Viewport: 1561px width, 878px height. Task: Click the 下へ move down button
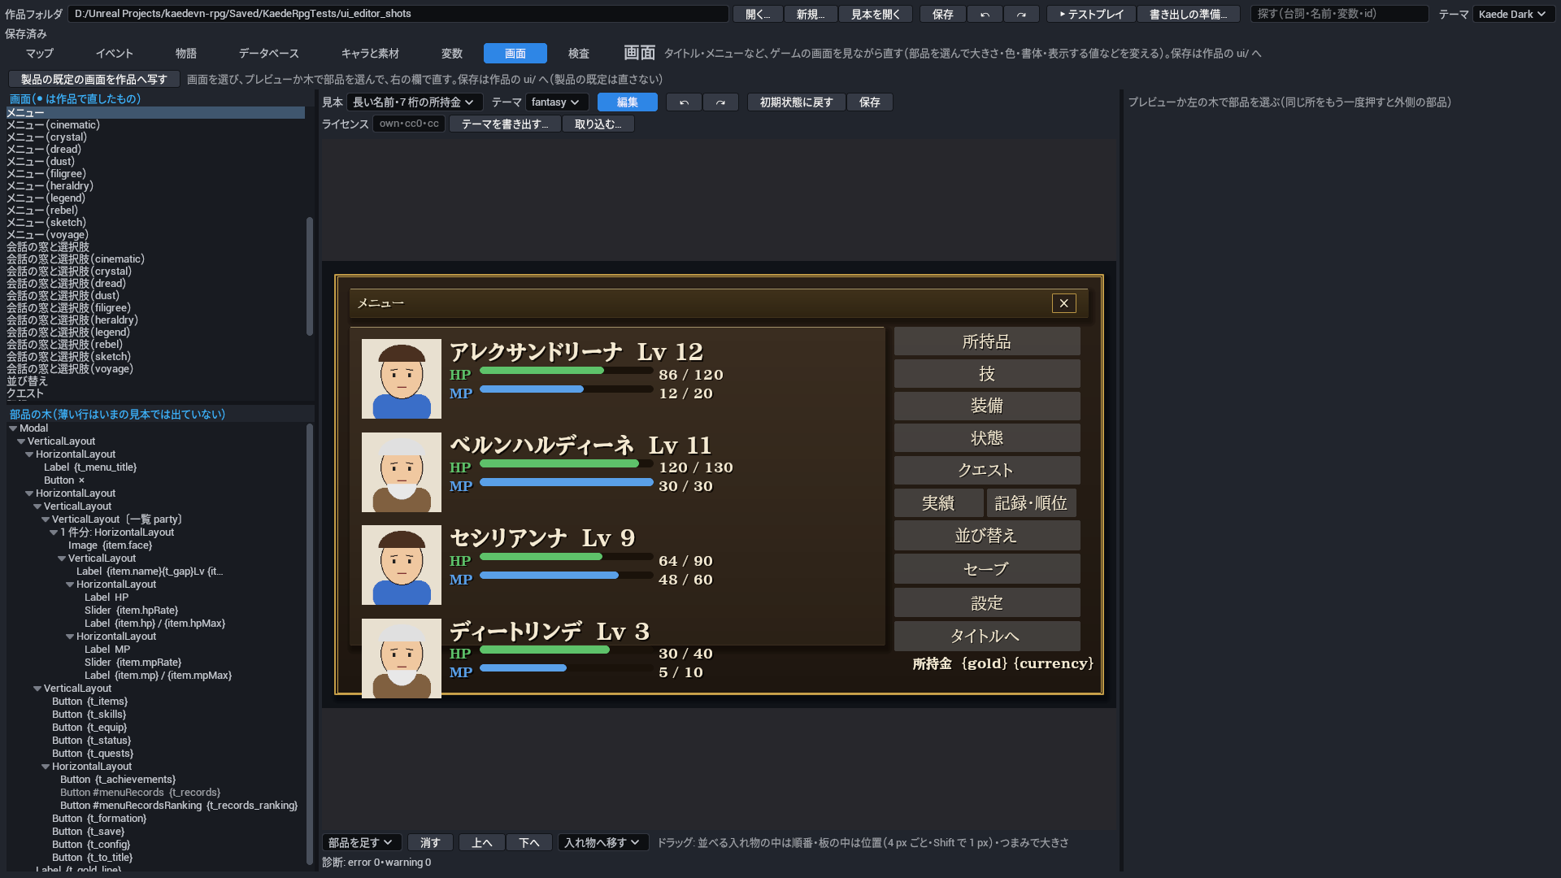pyautogui.click(x=529, y=842)
